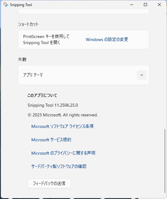This screenshot has width=167, height=199.
Task: Click the vertical scrollbar thumb
Action: (165, 161)
